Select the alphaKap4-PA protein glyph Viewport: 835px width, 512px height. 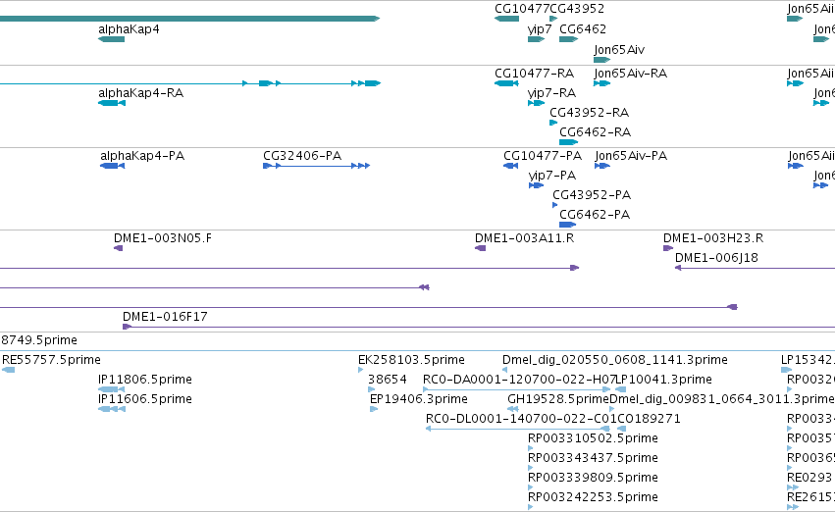113,166
